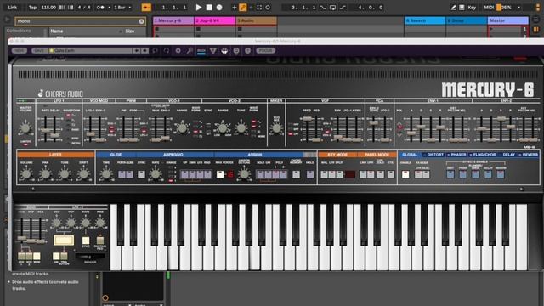The image size is (544, 306).
Task: Open the FLNG/CHOR effects tab
Action: pyautogui.click(x=483, y=155)
